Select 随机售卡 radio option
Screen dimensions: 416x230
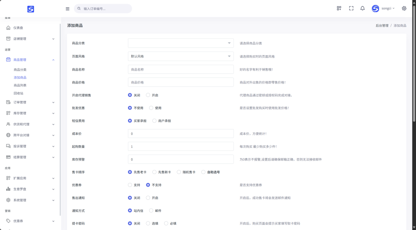[179, 172]
